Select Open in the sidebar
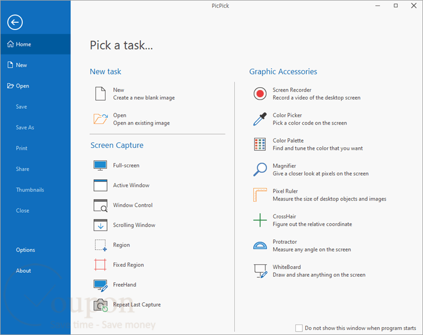The width and height of the screenshot is (423, 335). point(36,86)
